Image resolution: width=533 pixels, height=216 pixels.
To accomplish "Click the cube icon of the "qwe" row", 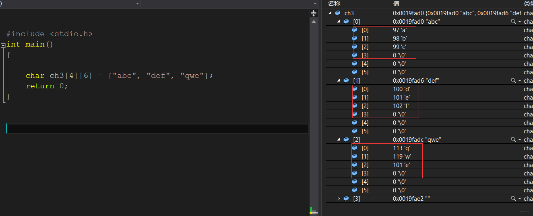I will 346,139.
